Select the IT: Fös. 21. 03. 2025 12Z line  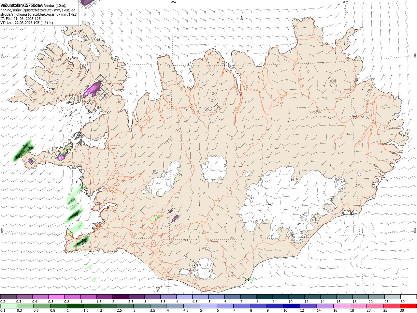(x=21, y=19)
